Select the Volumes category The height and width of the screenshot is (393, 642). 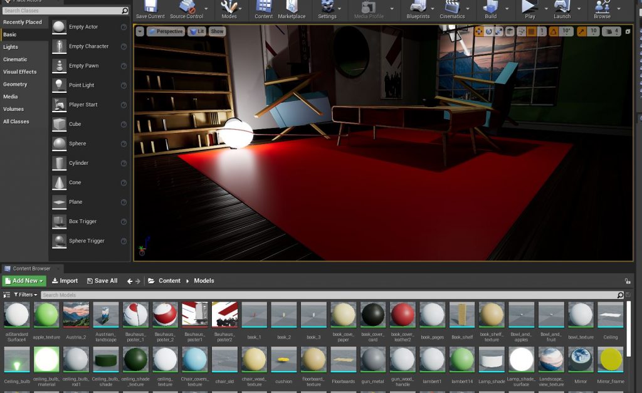pos(14,109)
